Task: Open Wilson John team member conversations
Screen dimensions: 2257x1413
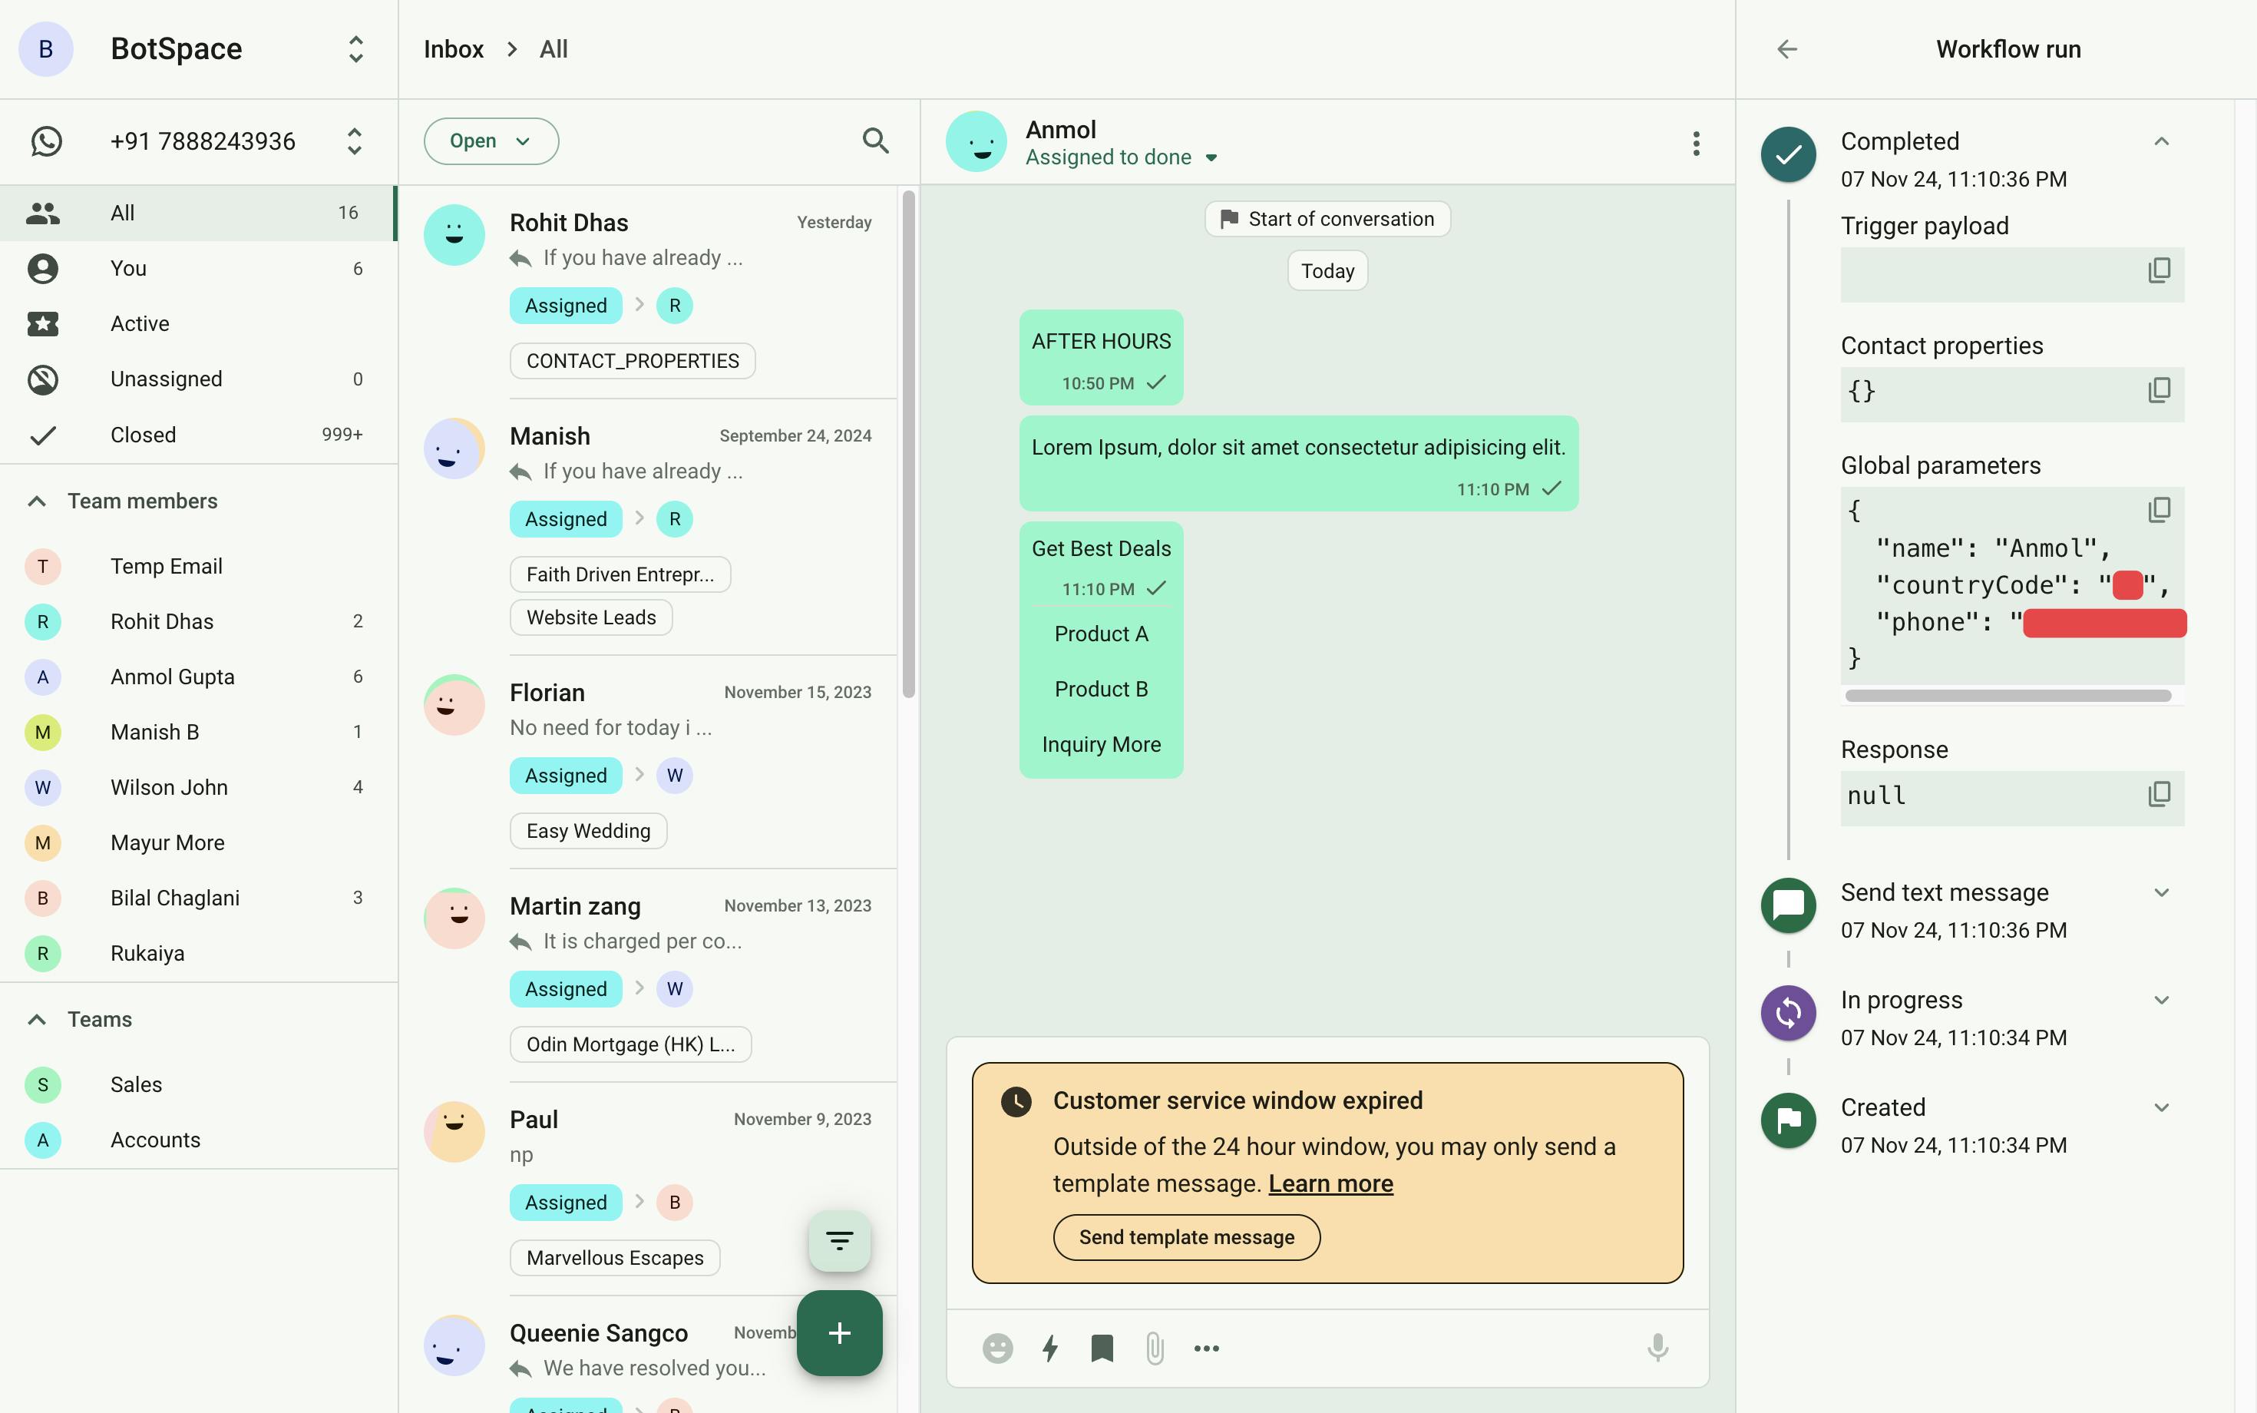Action: 198,787
